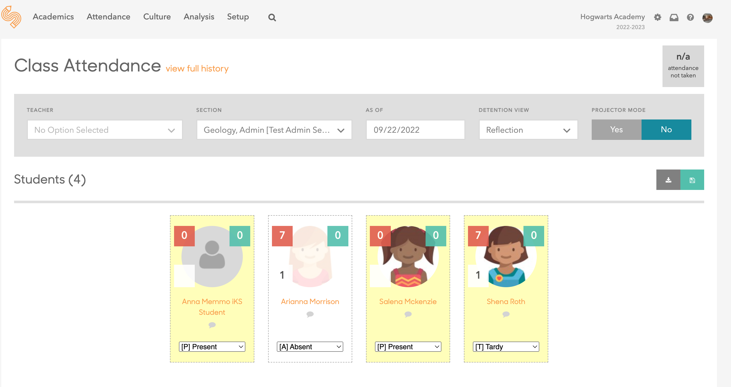
Task: Expand the Section dropdown showing Geology
Action: pyautogui.click(x=274, y=130)
